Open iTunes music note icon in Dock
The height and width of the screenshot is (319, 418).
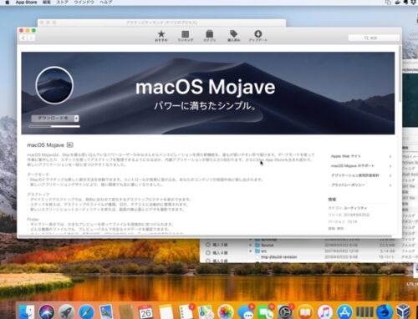[x=325, y=311]
